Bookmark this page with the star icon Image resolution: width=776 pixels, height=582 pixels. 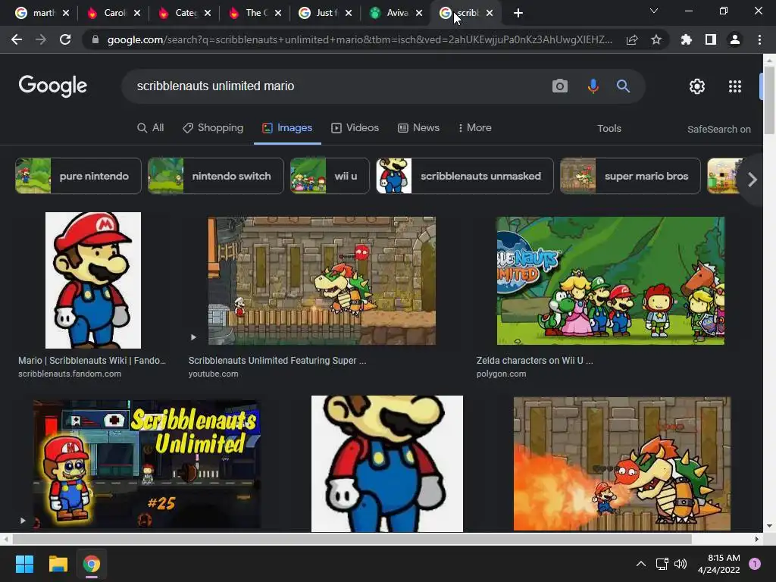pyautogui.click(x=656, y=39)
